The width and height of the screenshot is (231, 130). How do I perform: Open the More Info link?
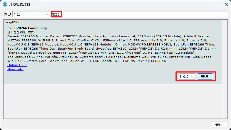click(x=15, y=69)
